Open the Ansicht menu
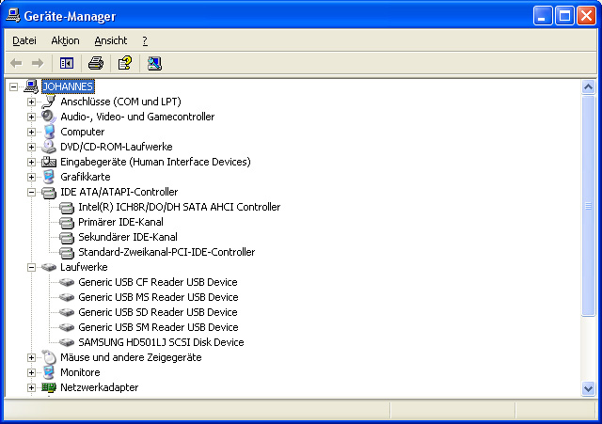Viewport: 602px width, 424px height. coord(111,40)
